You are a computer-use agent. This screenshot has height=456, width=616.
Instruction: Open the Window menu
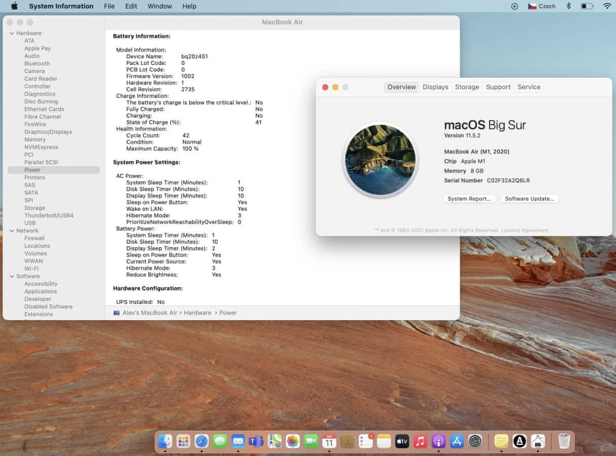coord(159,6)
